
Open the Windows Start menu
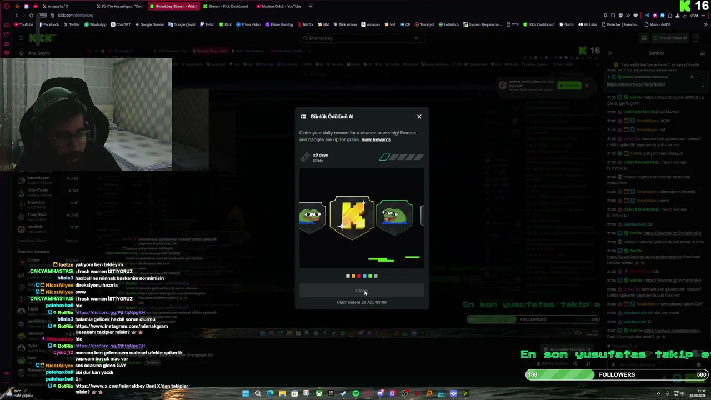pyautogui.click(x=246, y=393)
